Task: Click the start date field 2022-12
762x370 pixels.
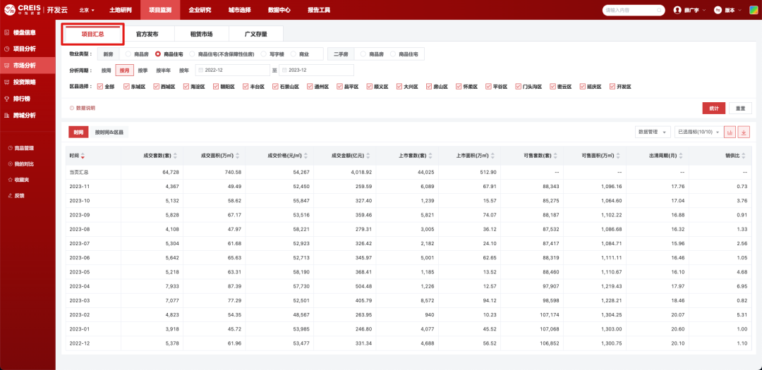Action: pyautogui.click(x=233, y=70)
